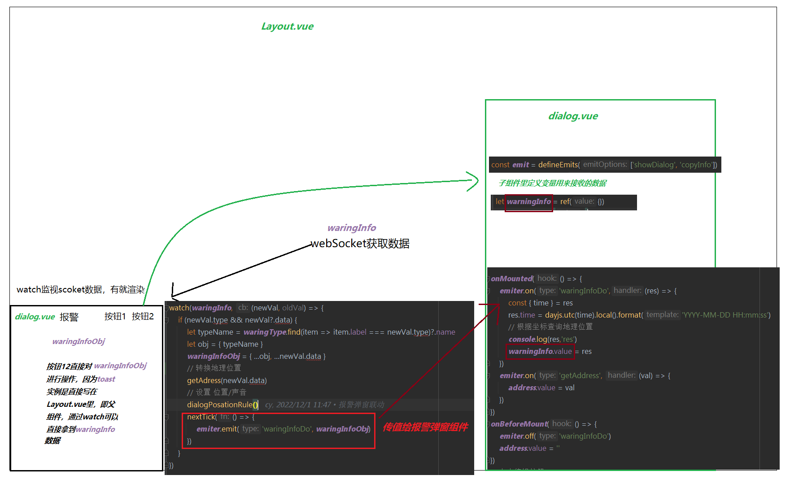Image resolution: width=803 pixels, height=497 pixels.
Task: Click the 'copyInfo' string in defineEmits
Action: coord(697,165)
